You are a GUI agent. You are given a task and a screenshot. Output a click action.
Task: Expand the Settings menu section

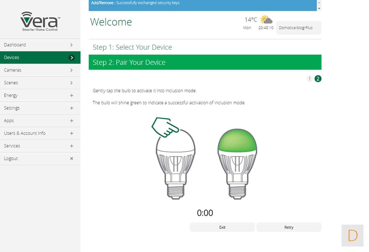point(40,108)
